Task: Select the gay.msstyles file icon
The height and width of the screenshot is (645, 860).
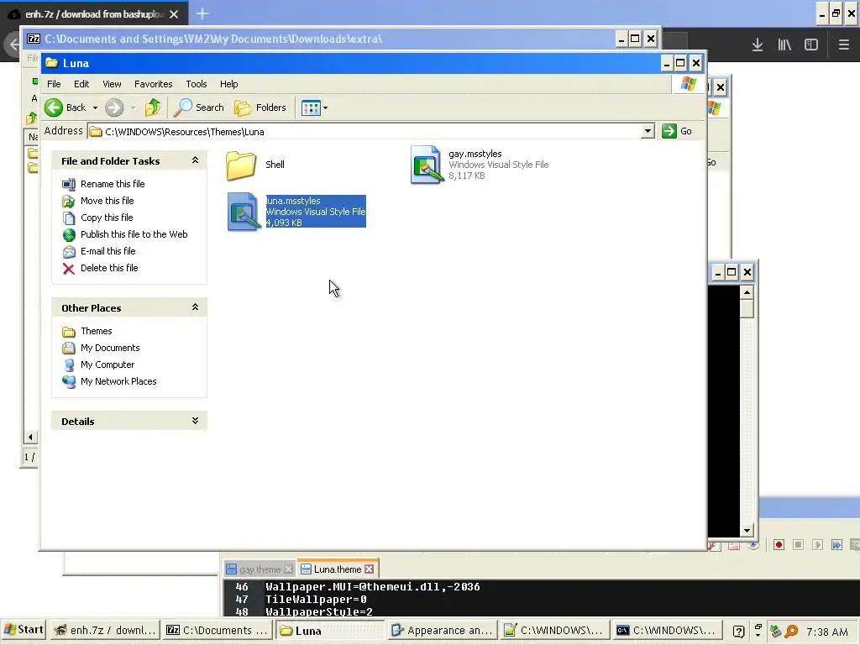Action: 426,165
